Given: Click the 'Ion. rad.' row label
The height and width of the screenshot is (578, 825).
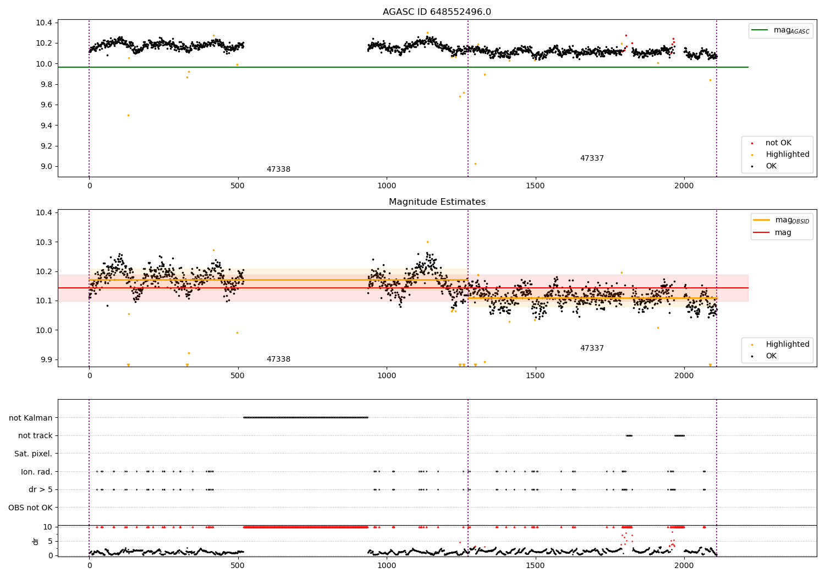Looking at the screenshot, I should tap(37, 472).
